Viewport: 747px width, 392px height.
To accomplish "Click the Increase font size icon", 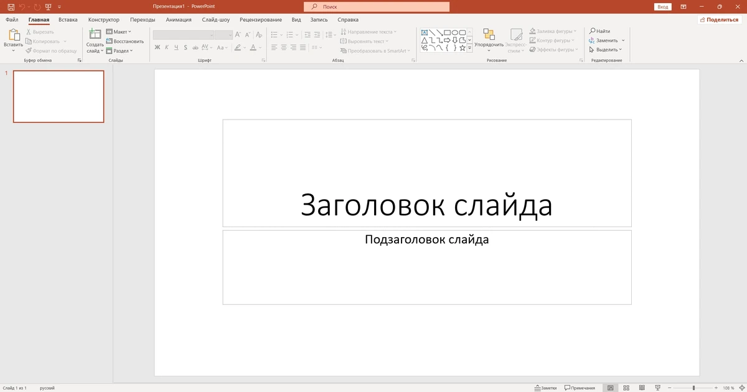I will (238, 35).
